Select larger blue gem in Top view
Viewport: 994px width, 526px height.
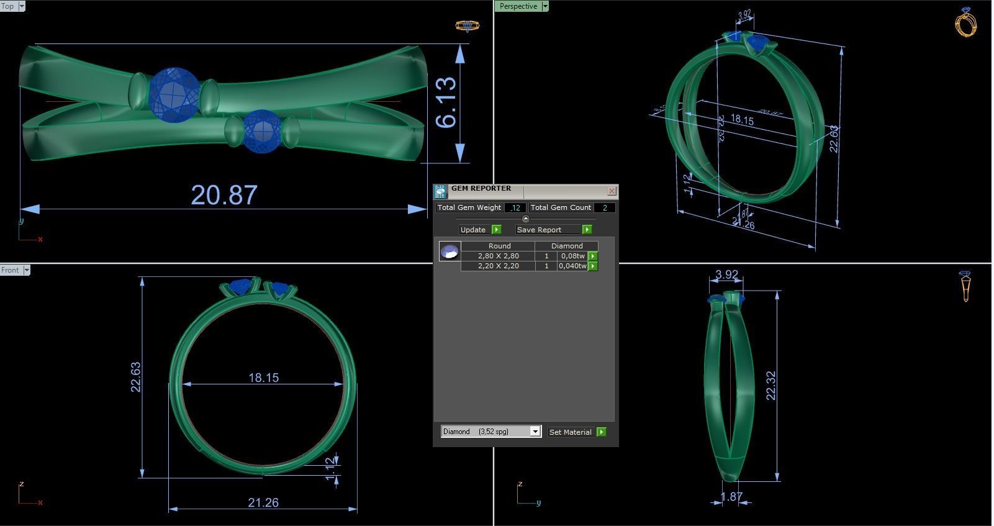[174, 95]
